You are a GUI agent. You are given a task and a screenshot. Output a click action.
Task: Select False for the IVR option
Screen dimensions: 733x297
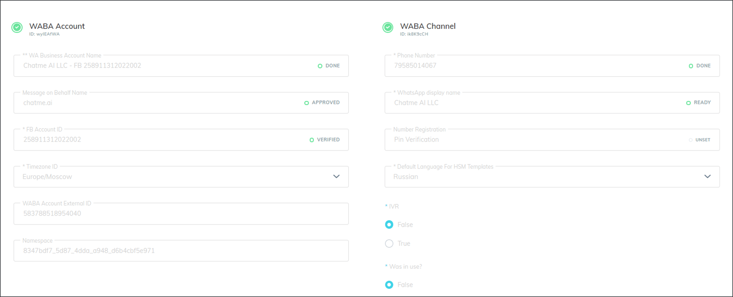click(x=389, y=224)
